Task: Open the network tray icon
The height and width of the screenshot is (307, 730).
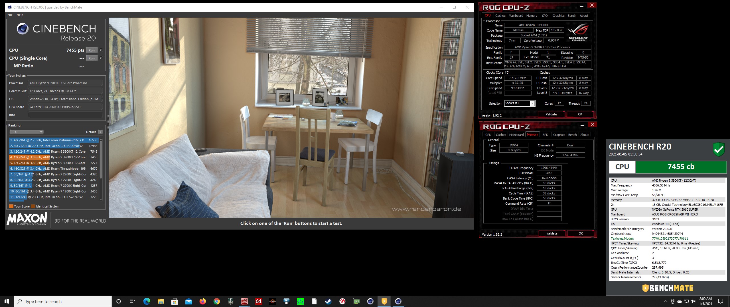Action: (686, 301)
